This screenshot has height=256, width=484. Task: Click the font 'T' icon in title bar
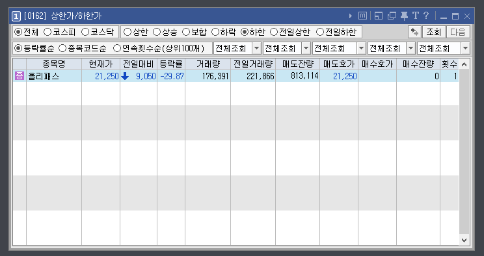pyautogui.click(x=415, y=16)
